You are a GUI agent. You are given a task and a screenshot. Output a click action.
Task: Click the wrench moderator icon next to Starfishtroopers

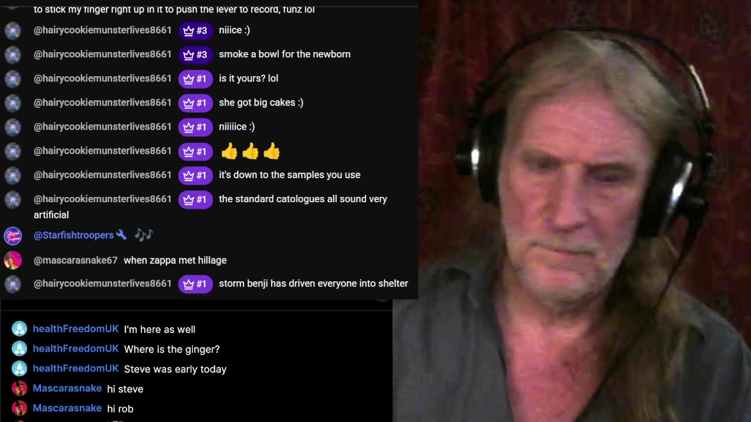pyautogui.click(x=121, y=235)
